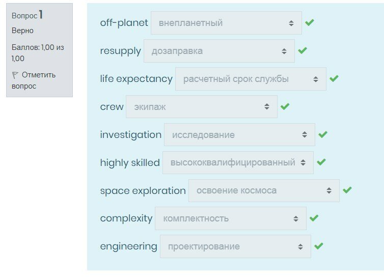Open the off-planet dropdown showing внепланетный

pyautogui.click(x=226, y=23)
